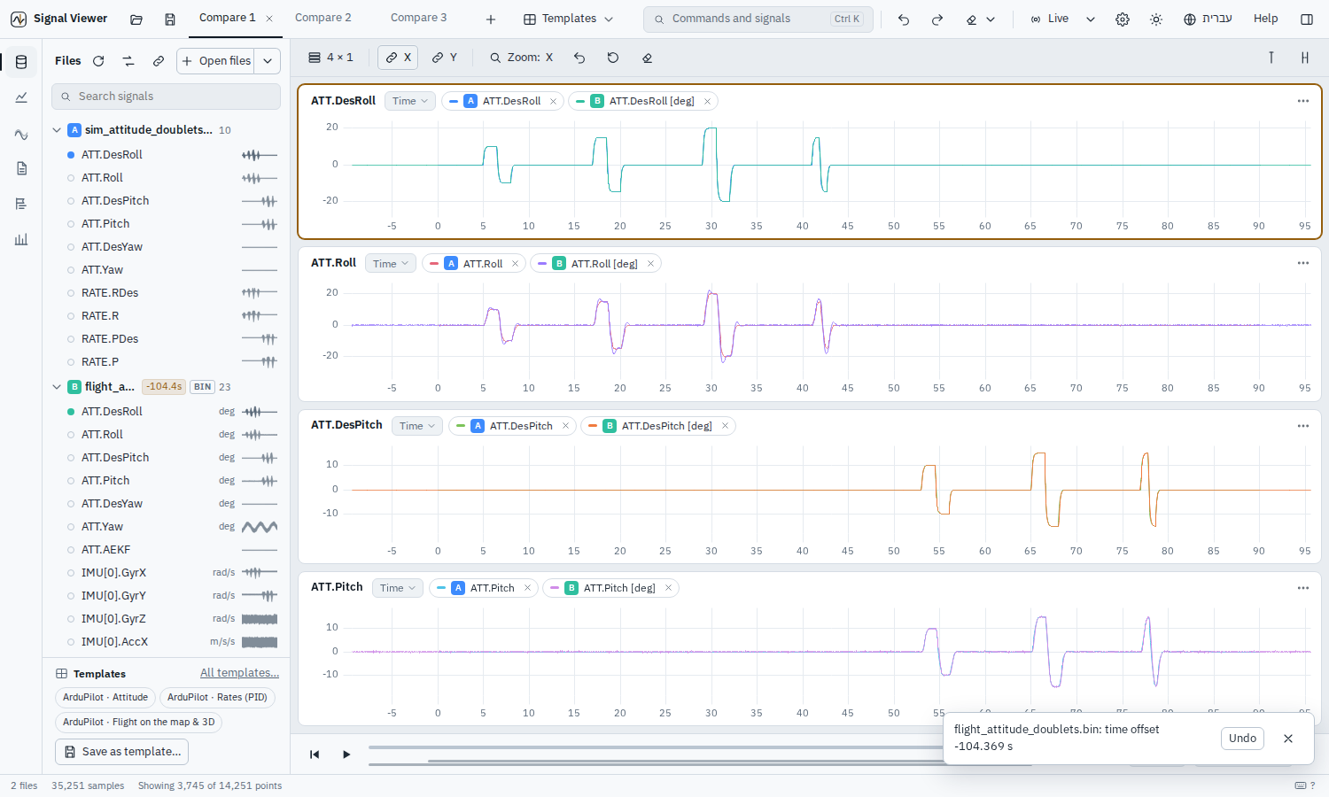
Task: Collapse the sim_attitude_doublets file tree
Action: coord(57,130)
